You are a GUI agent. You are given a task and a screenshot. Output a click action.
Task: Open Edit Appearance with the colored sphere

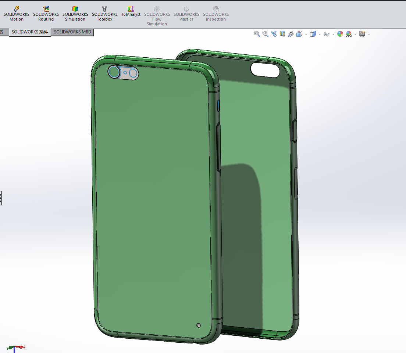point(339,33)
